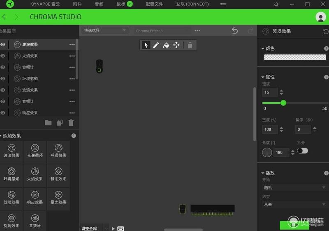Undo the last action

pos(235,31)
